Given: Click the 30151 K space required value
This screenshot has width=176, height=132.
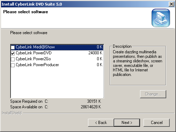Looking at the screenshot, I should [x=94, y=101].
